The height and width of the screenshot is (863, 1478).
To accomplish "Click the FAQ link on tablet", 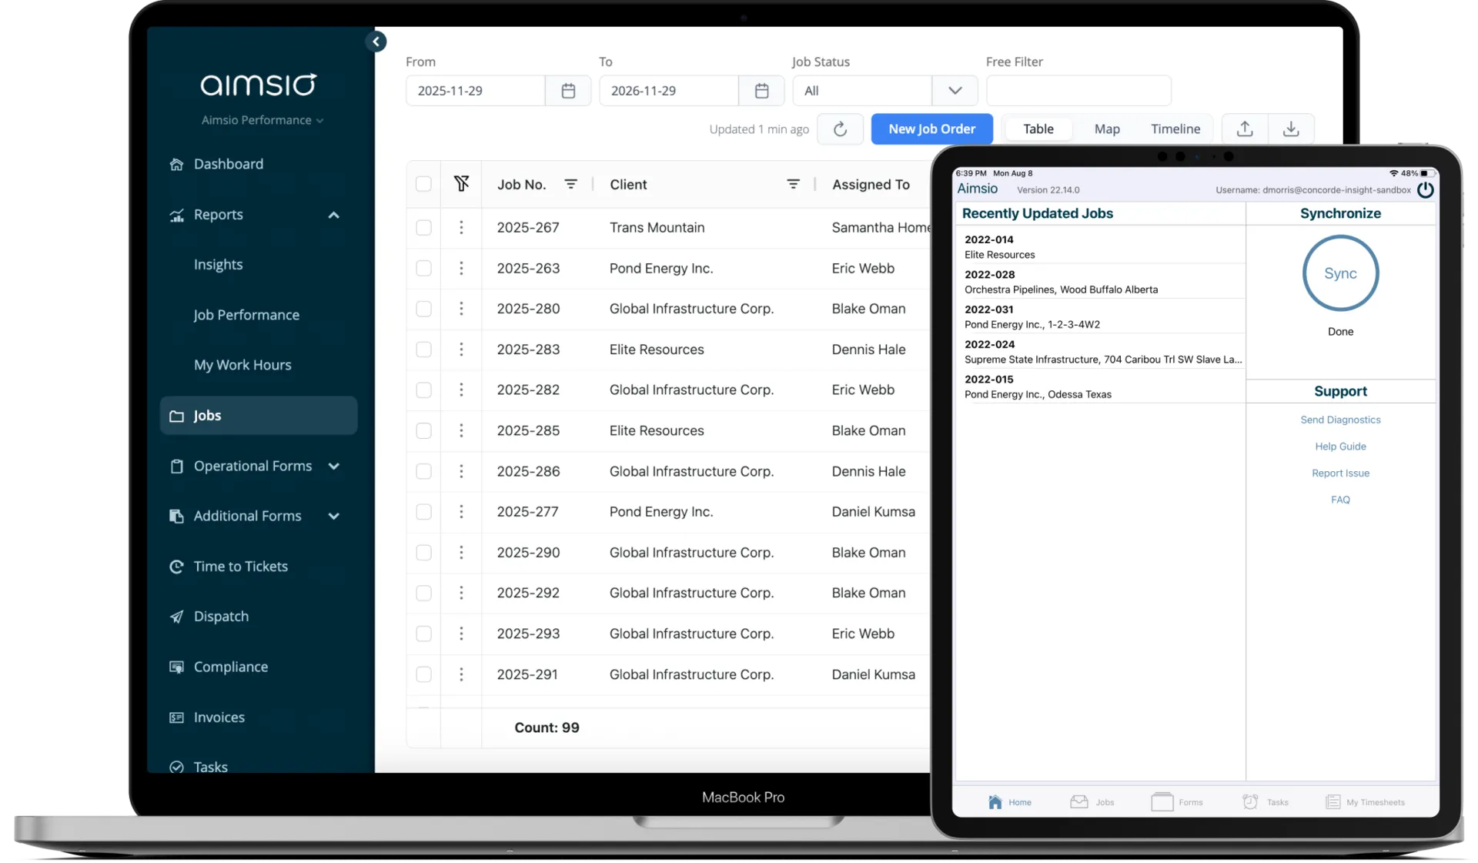I will coord(1340,500).
